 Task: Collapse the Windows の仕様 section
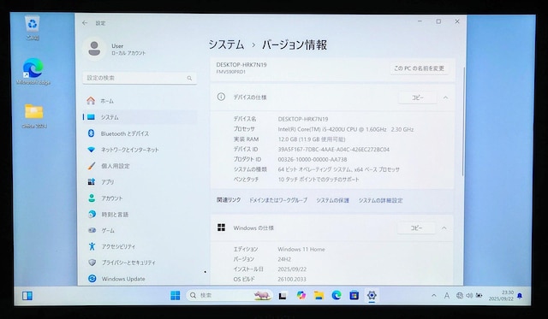click(x=444, y=228)
